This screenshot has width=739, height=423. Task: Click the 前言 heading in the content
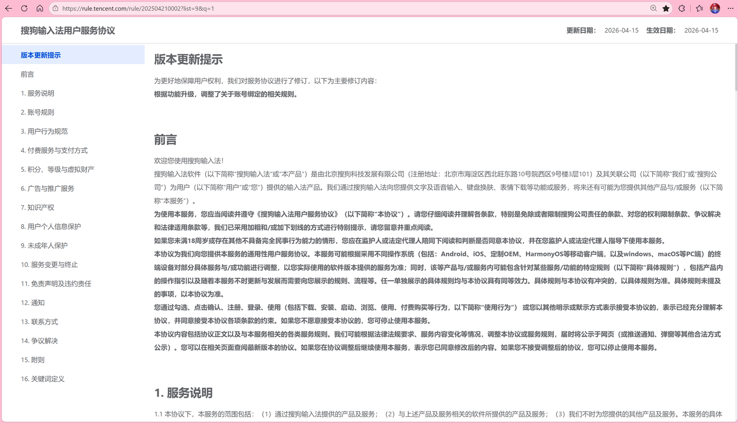165,139
